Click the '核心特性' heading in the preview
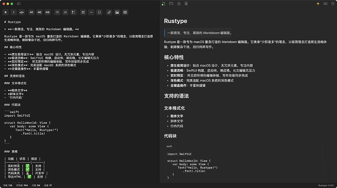 [x=174, y=57]
